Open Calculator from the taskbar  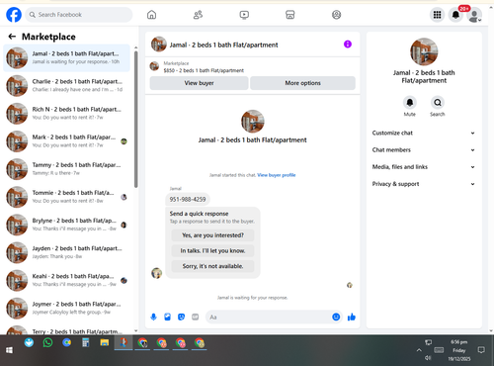click(86, 343)
